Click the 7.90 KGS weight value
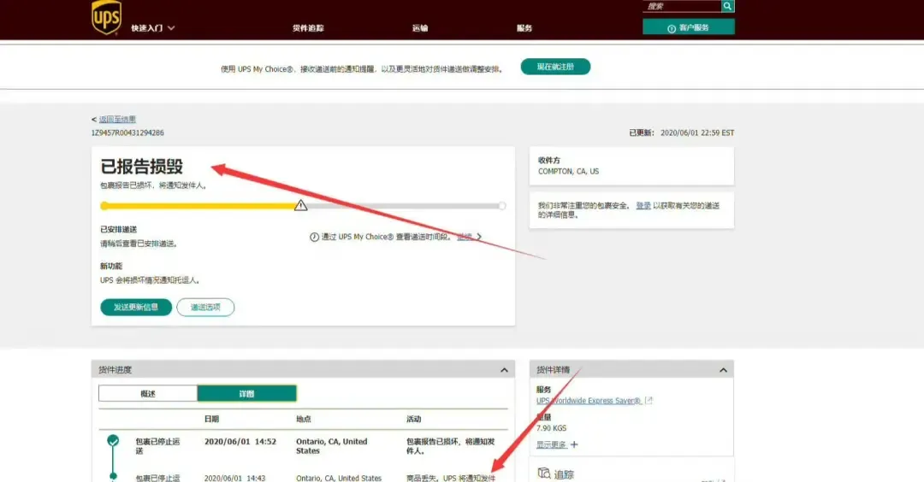The width and height of the screenshot is (924, 482). [551, 428]
